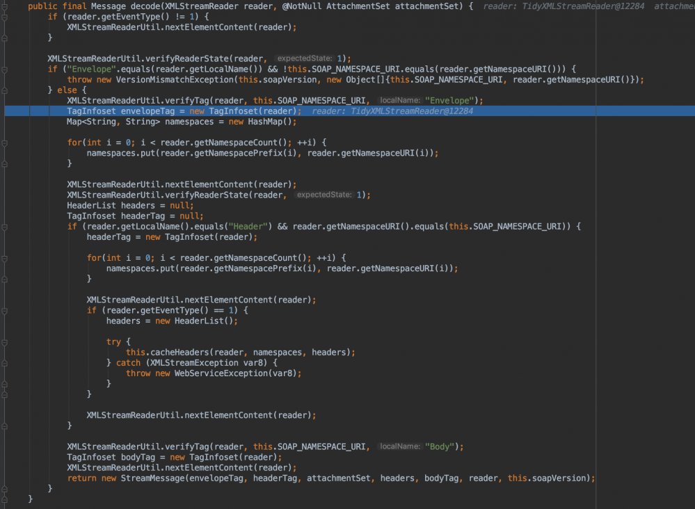Screen dimensions: 695x509
Task: Click 'WebServiceException' class name
Action: click(x=221, y=373)
